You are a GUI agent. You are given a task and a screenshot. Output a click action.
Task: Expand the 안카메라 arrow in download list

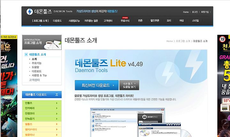tap(57, 108)
